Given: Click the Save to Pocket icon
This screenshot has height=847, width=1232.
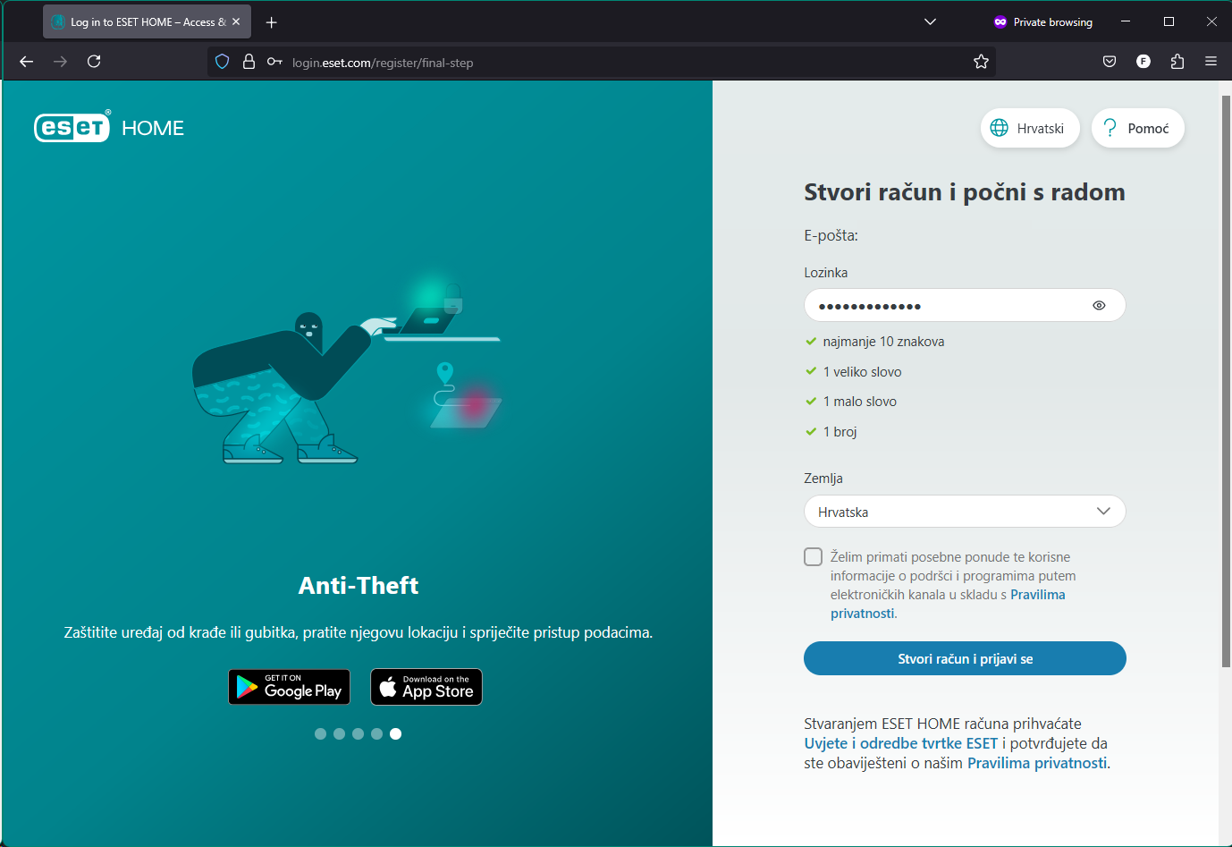Looking at the screenshot, I should click(x=1110, y=62).
